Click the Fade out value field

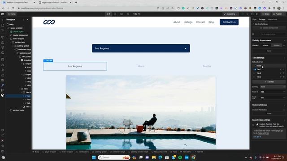(x=273, y=98)
